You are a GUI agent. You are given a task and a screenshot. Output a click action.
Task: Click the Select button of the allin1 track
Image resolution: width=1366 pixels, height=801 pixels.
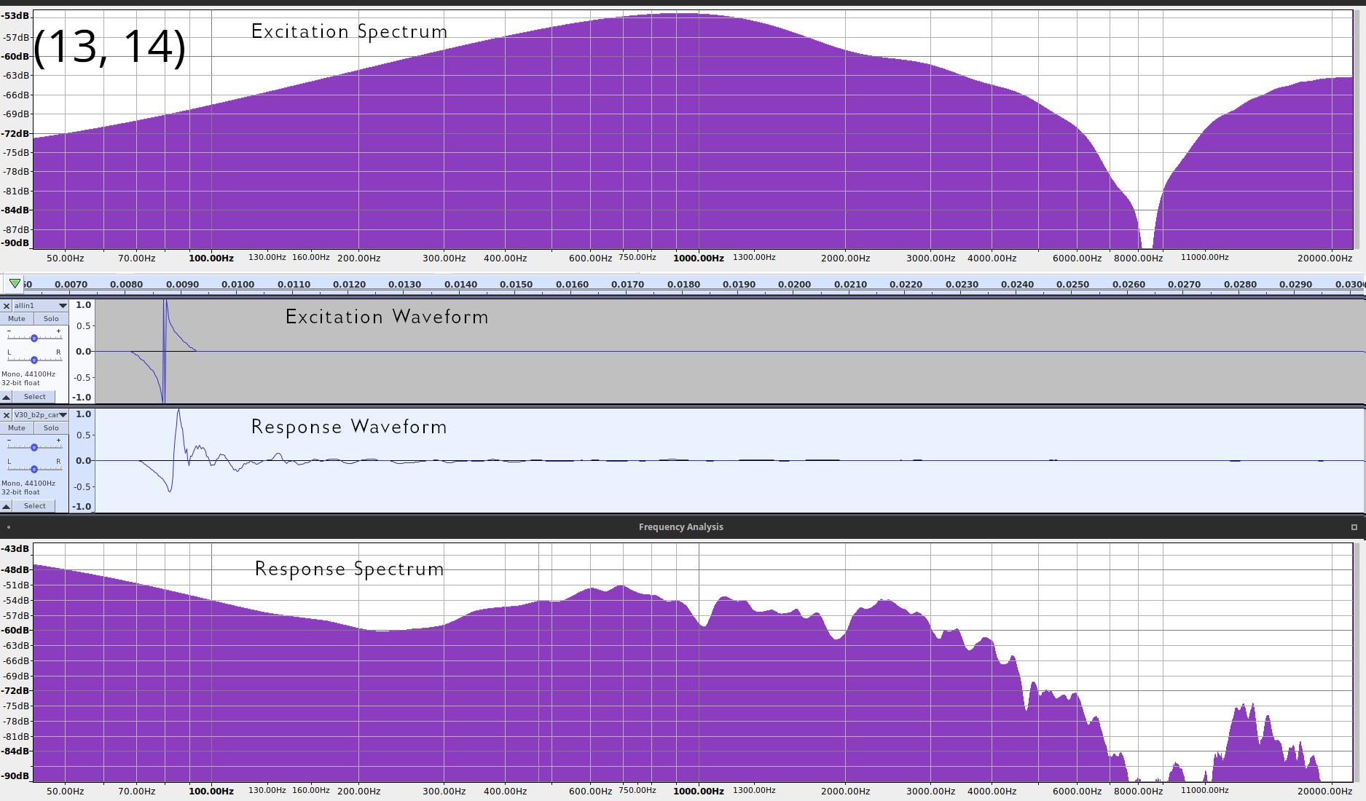[x=34, y=397]
